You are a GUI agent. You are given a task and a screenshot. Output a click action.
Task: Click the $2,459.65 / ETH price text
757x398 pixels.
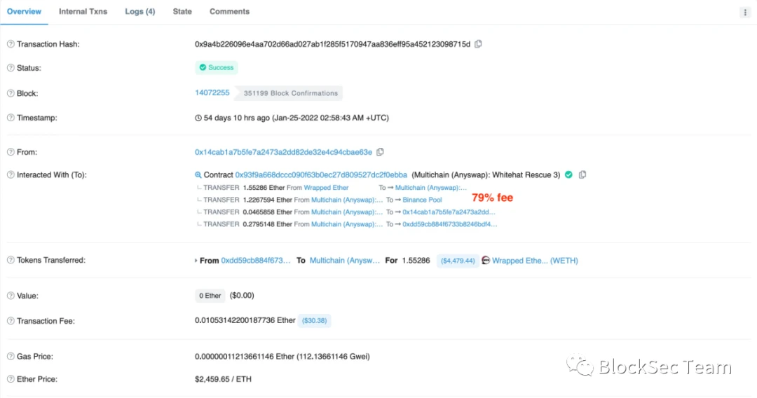point(223,379)
